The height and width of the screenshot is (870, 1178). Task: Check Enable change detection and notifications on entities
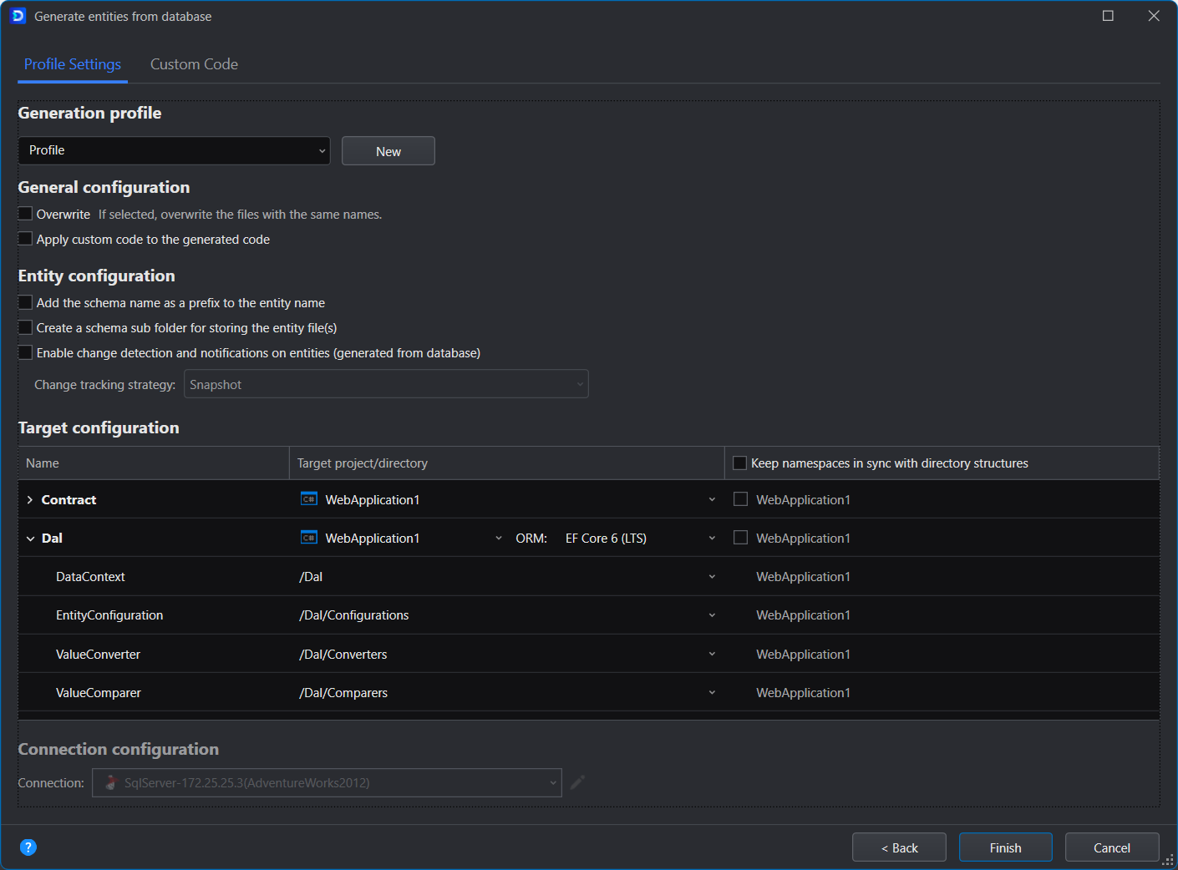[25, 352]
